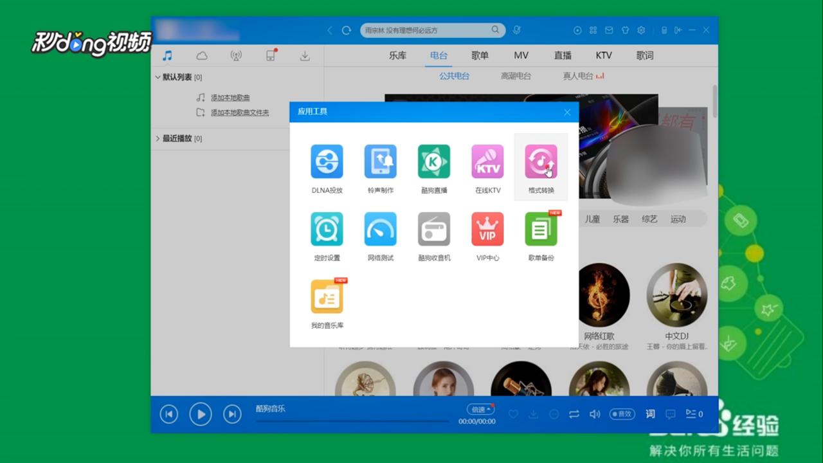This screenshot has height=463, width=823.
Task: Switch to the KTV tab
Action: coord(604,55)
